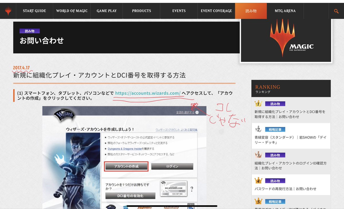
Task: Open ranking article 新規に組織化プレイ・アカウントとDCI番号を取得する方法
Action: pyautogui.click(x=290, y=114)
